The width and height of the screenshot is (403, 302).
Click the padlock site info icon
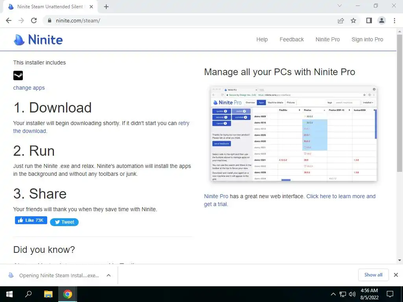click(50, 20)
